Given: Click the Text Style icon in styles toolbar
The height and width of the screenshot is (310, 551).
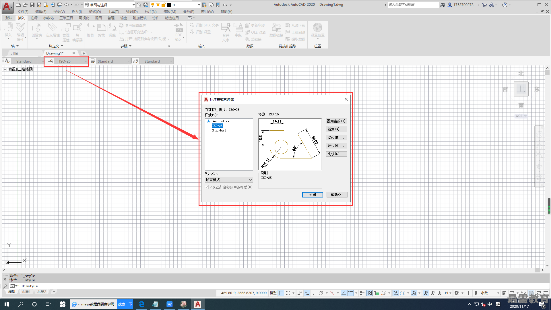Looking at the screenshot, I should pyautogui.click(x=7, y=61).
